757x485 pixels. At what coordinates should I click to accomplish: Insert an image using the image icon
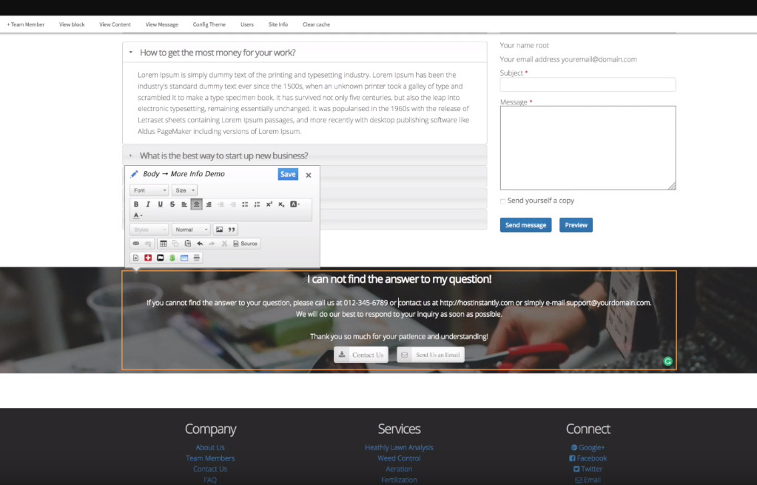coord(219,230)
